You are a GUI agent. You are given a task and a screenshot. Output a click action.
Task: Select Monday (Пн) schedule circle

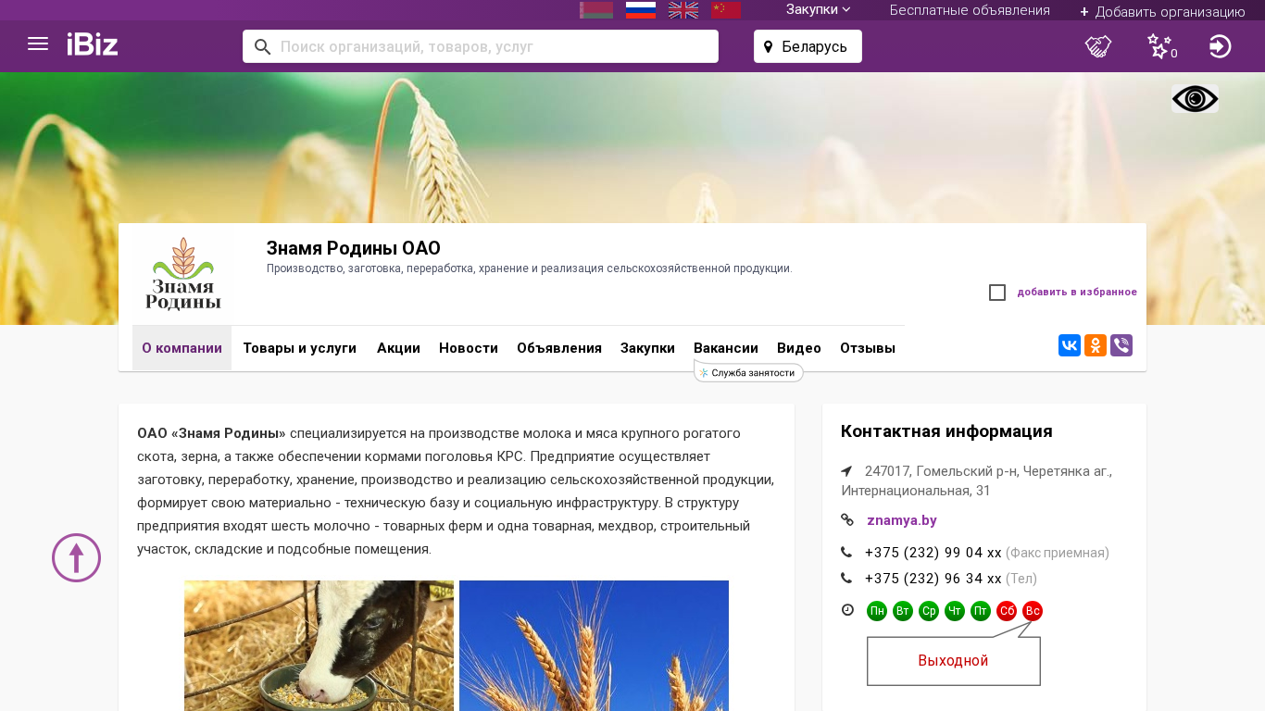(x=877, y=611)
